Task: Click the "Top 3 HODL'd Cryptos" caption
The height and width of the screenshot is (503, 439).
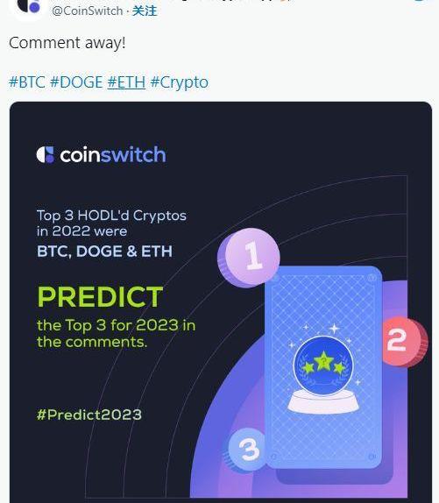Action: 111,216
